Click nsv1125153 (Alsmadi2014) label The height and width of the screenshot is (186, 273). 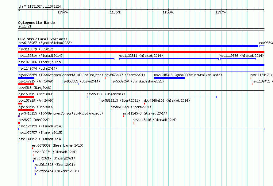40,126
